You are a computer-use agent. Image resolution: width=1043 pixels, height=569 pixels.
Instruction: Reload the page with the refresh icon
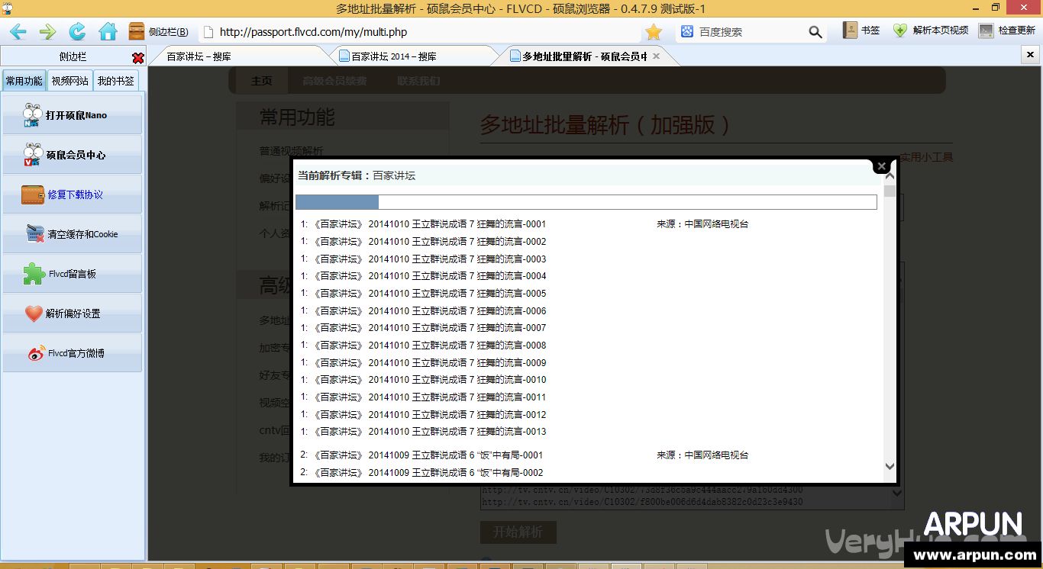(x=77, y=31)
